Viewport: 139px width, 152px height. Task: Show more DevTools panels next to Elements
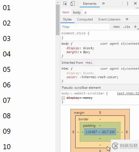click(x=103, y=4)
